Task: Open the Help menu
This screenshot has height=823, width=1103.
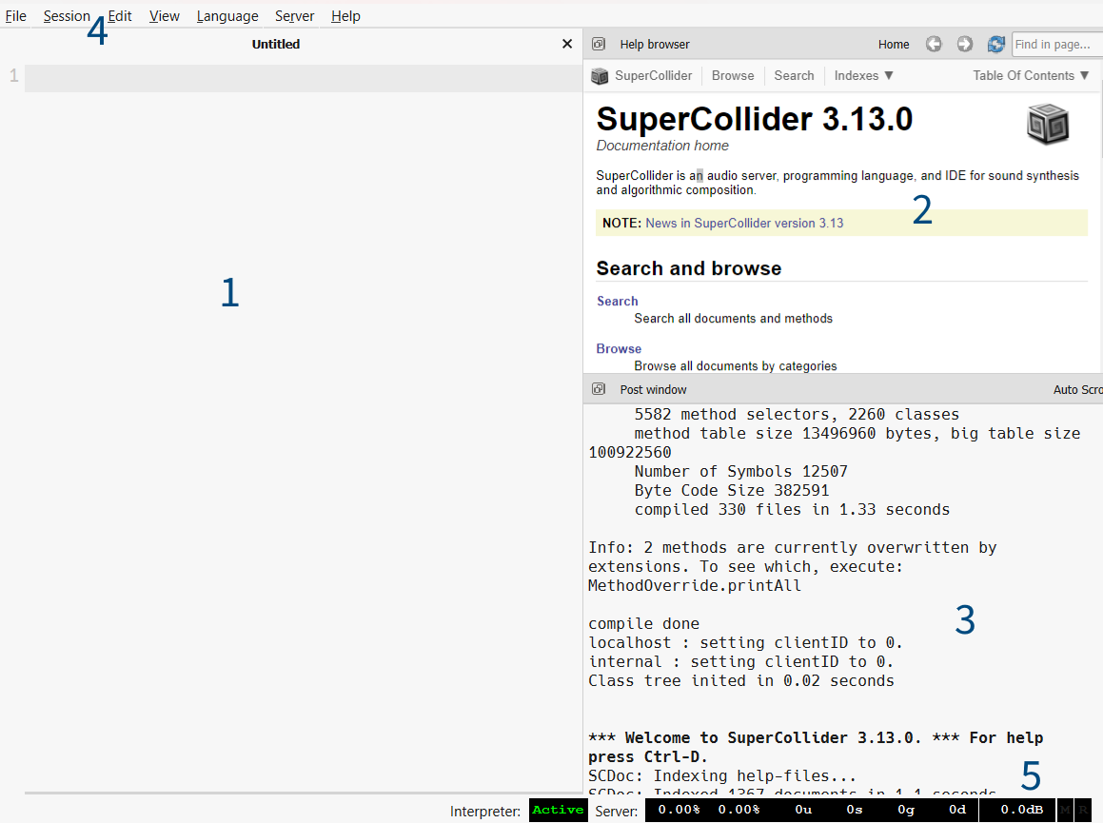Action: (345, 15)
